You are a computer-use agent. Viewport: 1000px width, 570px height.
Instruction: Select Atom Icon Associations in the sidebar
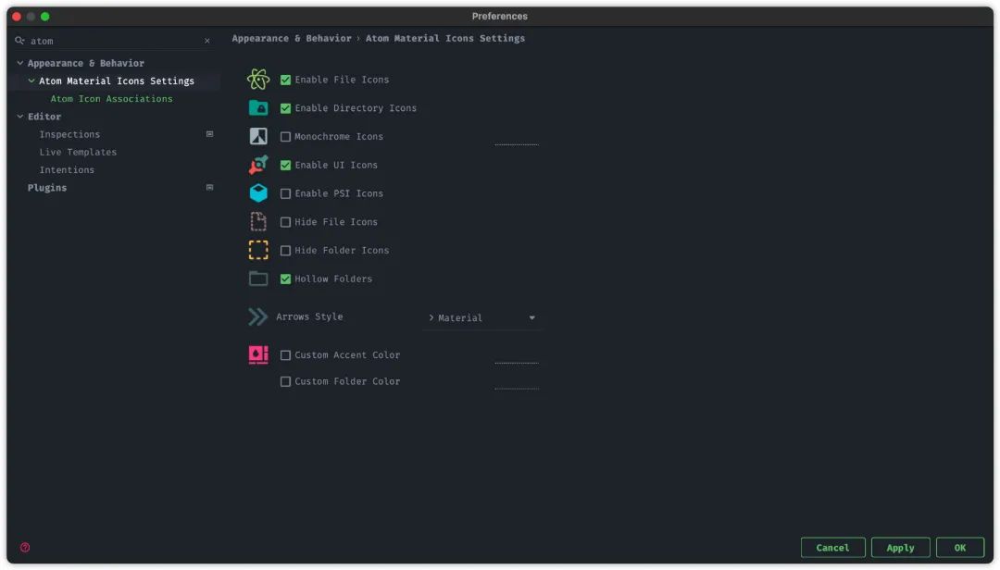[112, 99]
